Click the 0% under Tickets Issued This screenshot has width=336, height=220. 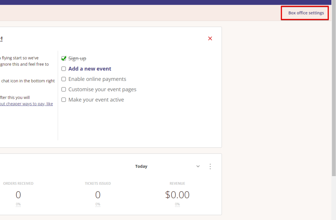pos(98,204)
